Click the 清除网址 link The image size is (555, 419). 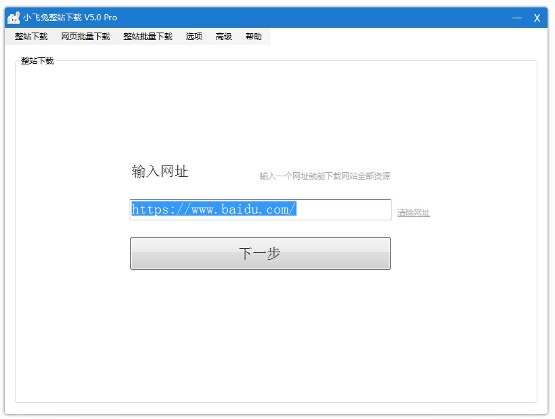point(413,212)
